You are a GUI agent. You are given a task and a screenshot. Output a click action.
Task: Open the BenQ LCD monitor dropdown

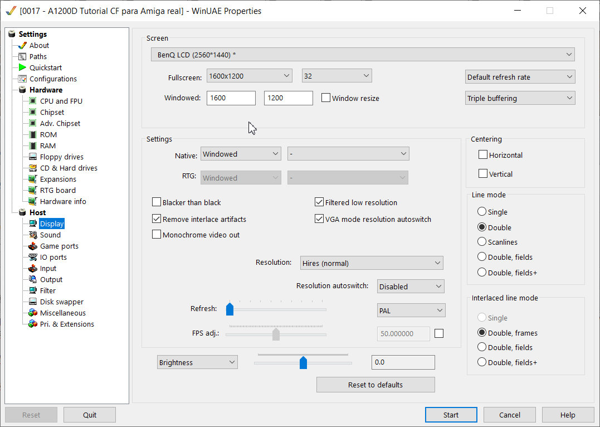click(363, 55)
